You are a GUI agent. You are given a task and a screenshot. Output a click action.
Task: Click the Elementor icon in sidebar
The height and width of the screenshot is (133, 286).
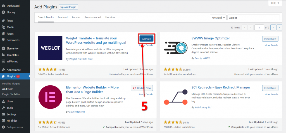point(3,49)
